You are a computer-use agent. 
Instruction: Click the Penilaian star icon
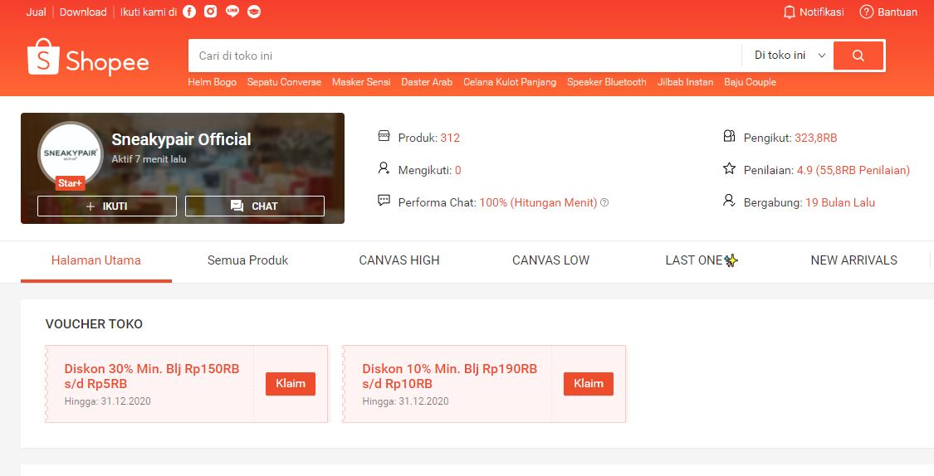coord(729,168)
